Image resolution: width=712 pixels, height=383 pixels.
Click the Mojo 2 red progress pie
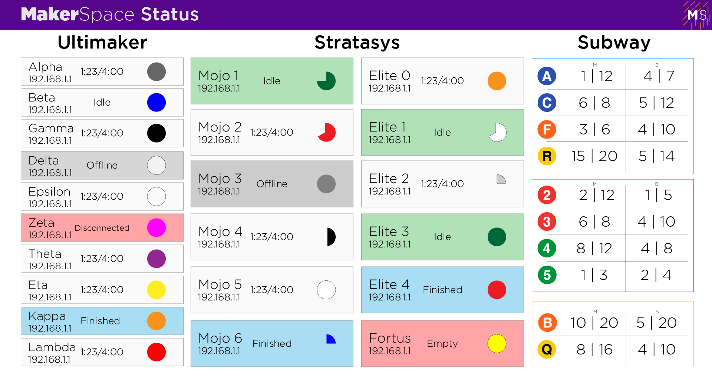pyautogui.click(x=326, y=132)
